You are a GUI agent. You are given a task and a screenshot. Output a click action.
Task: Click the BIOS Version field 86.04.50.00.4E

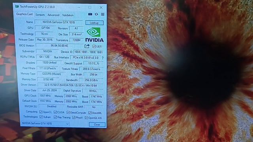point(59,46)
